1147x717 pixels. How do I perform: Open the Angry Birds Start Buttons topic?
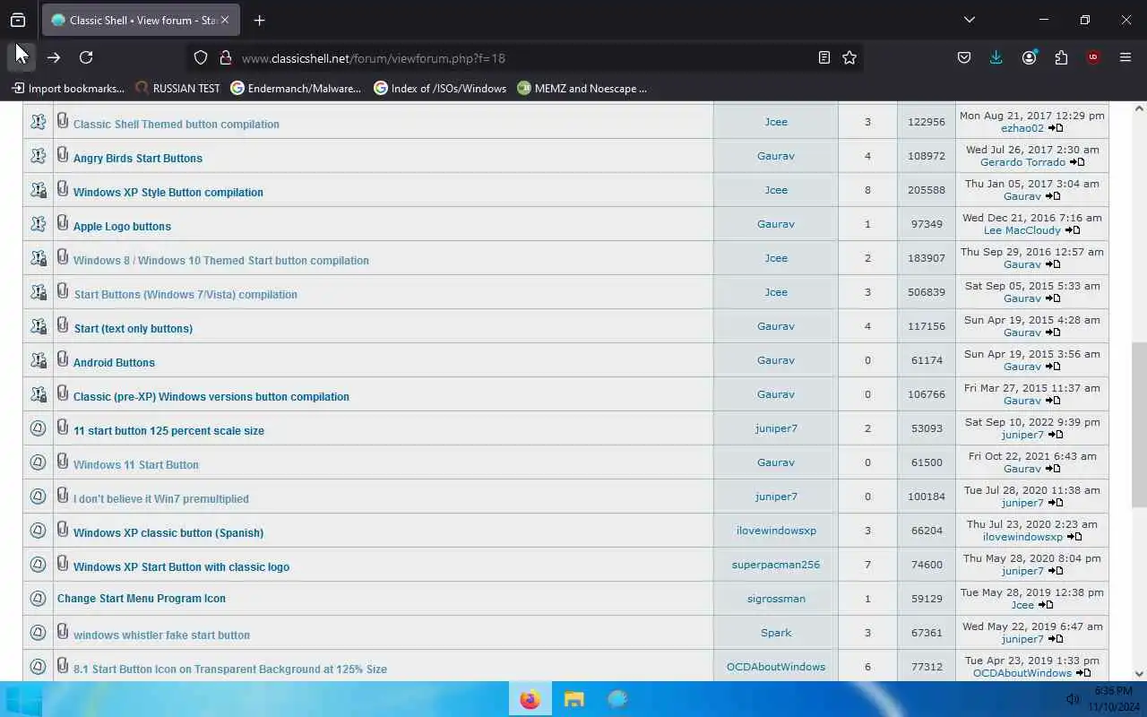point(138,159)
